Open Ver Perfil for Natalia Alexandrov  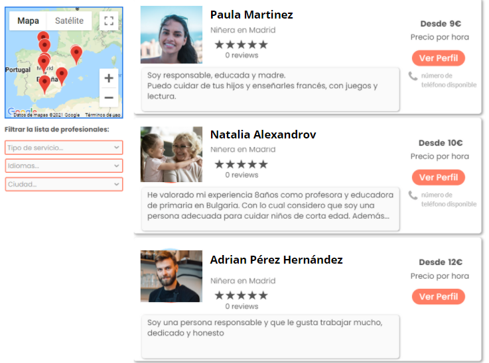tap(438, 178)
